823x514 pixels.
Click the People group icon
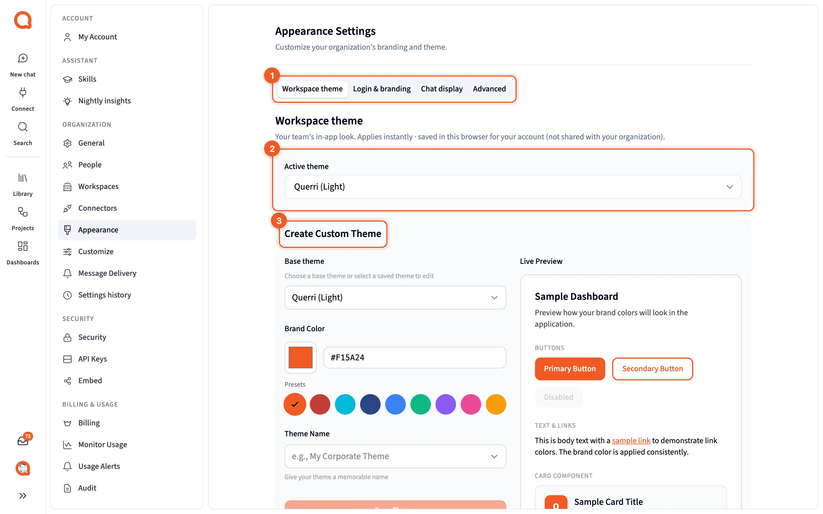(67, 165)
